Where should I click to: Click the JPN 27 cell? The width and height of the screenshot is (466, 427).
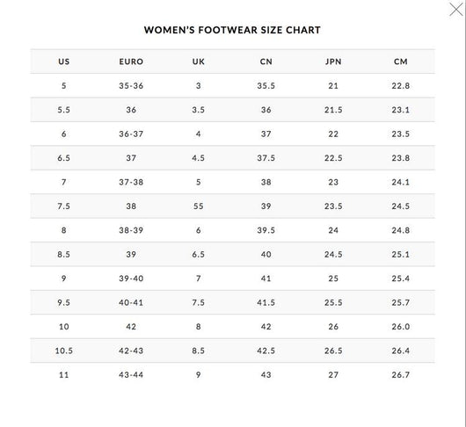[x=333, y=375]
